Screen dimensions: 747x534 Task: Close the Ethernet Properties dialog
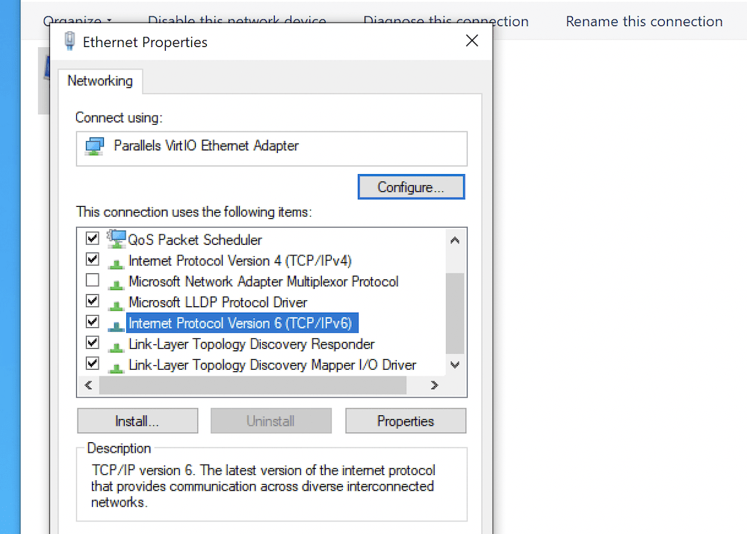pyautogui.click(x=471, y=41)
